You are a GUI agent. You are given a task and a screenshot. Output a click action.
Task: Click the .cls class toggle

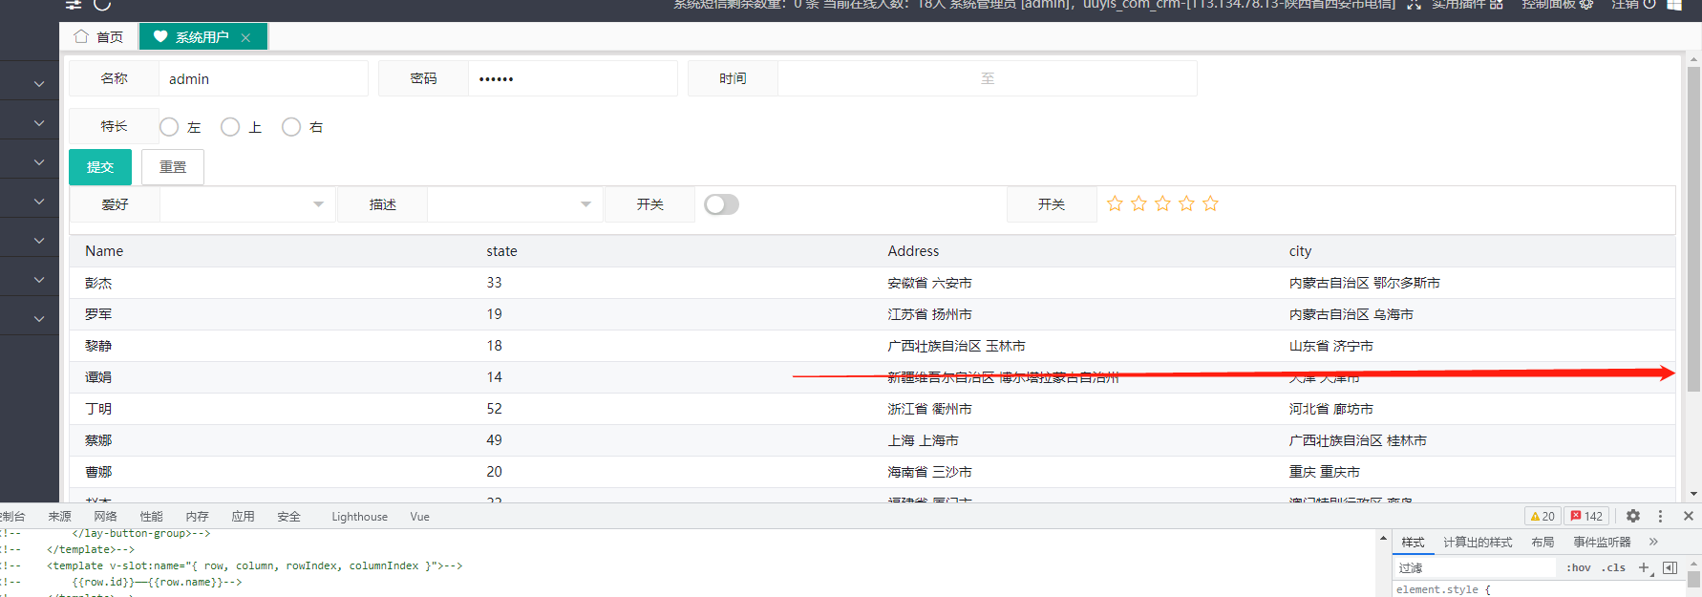tap(1613, 567)
